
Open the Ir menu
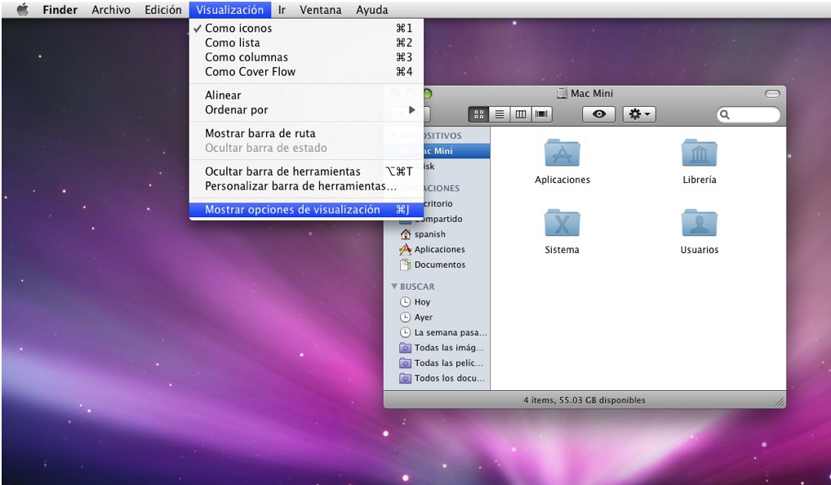282,10
